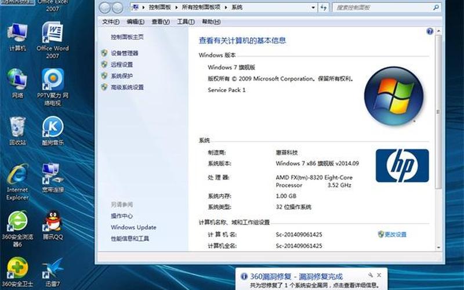The height and width of the screenshot is (290, 464).
Task: Open 性能信息和工具 link
Action: (130, 238)
